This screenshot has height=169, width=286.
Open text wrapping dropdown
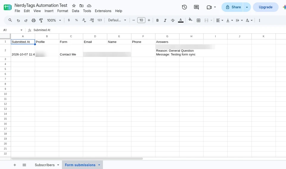(239, 20)
